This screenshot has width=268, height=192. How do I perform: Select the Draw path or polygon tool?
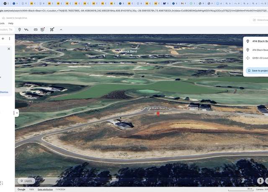[x=26, y=30]
